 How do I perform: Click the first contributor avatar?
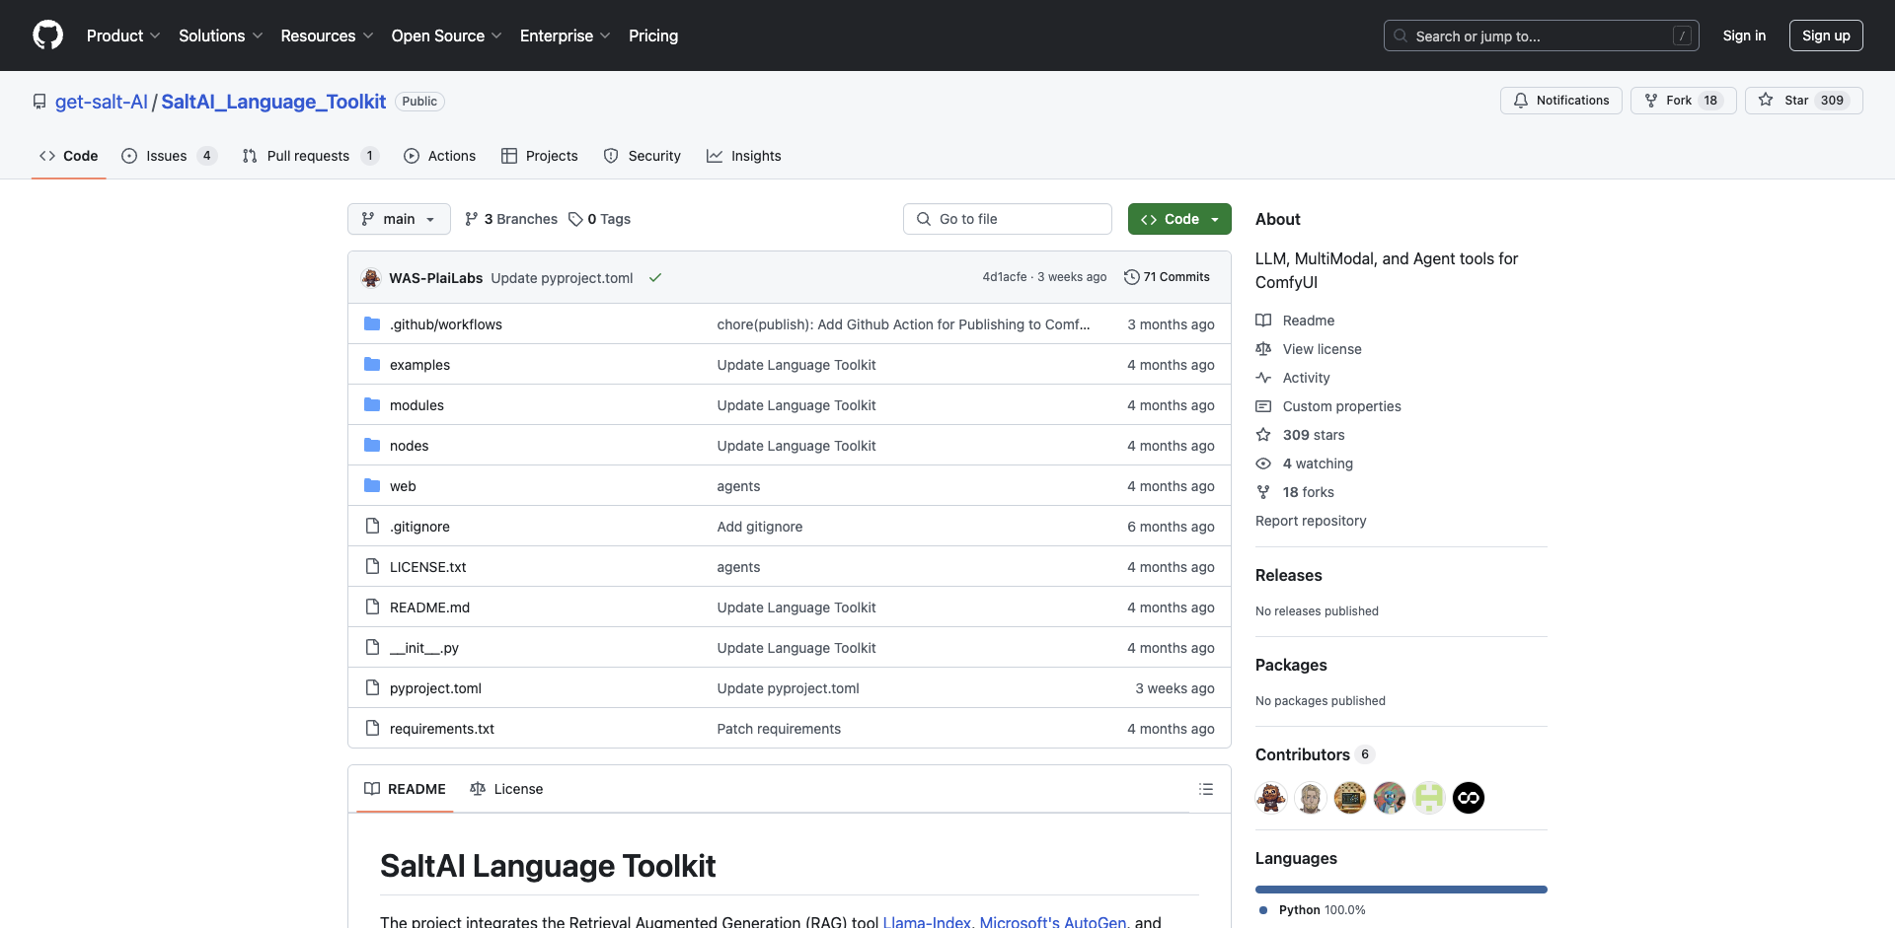1271,798
